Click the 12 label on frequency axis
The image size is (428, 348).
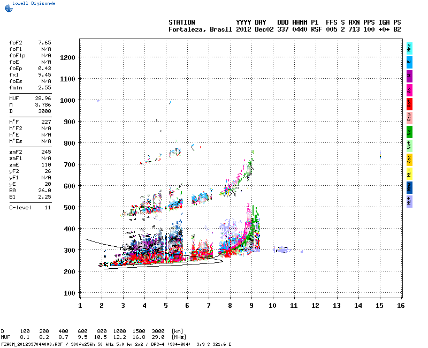coord(315,306)
